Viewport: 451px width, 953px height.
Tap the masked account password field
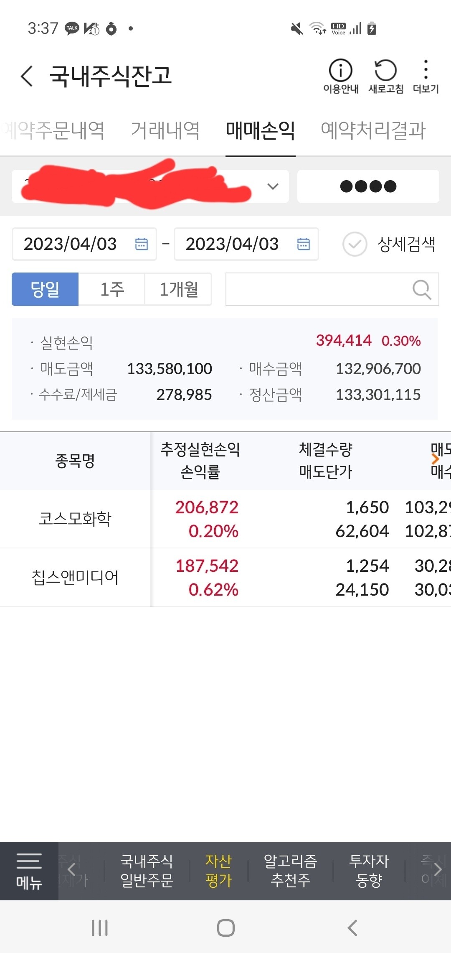[368, 187]
